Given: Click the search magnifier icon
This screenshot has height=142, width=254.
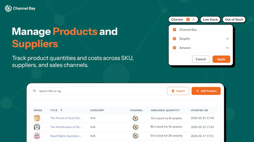Looking at the screenshot, I should 35,91.
